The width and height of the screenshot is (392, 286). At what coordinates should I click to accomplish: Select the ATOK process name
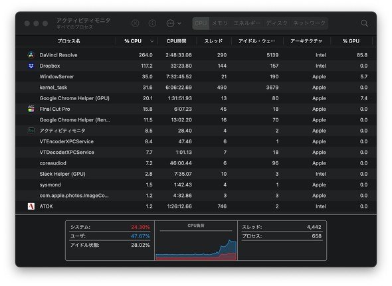point(47,206)
